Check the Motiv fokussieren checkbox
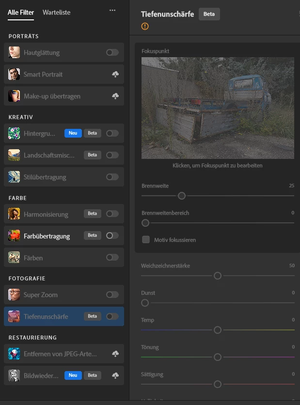 pos(146,240)
